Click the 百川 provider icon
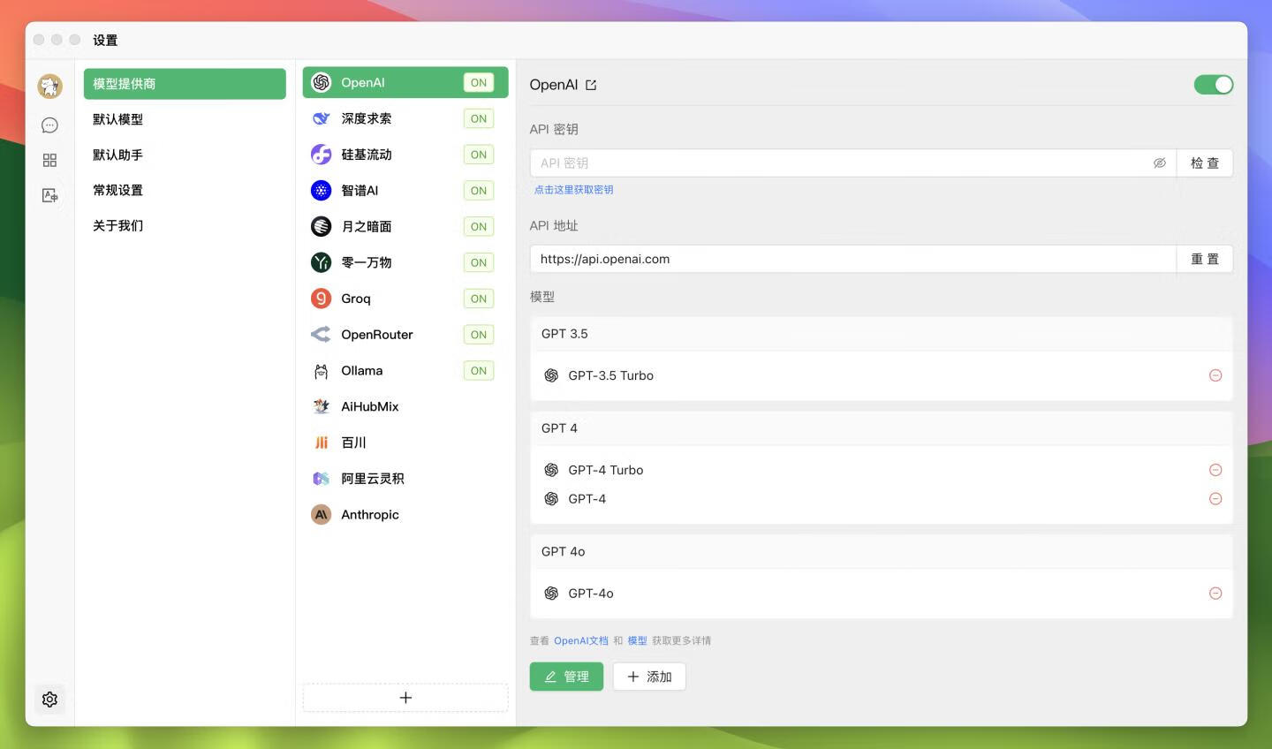 coord(322,443)
